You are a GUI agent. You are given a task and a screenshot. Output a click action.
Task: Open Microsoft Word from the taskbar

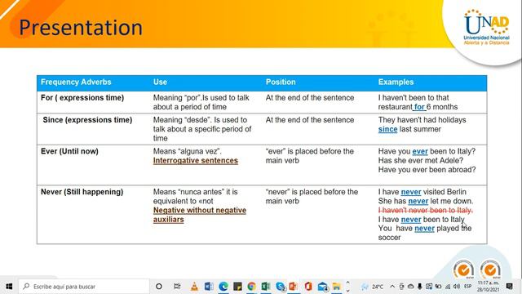pyautogui.click(x=209, y=287)
